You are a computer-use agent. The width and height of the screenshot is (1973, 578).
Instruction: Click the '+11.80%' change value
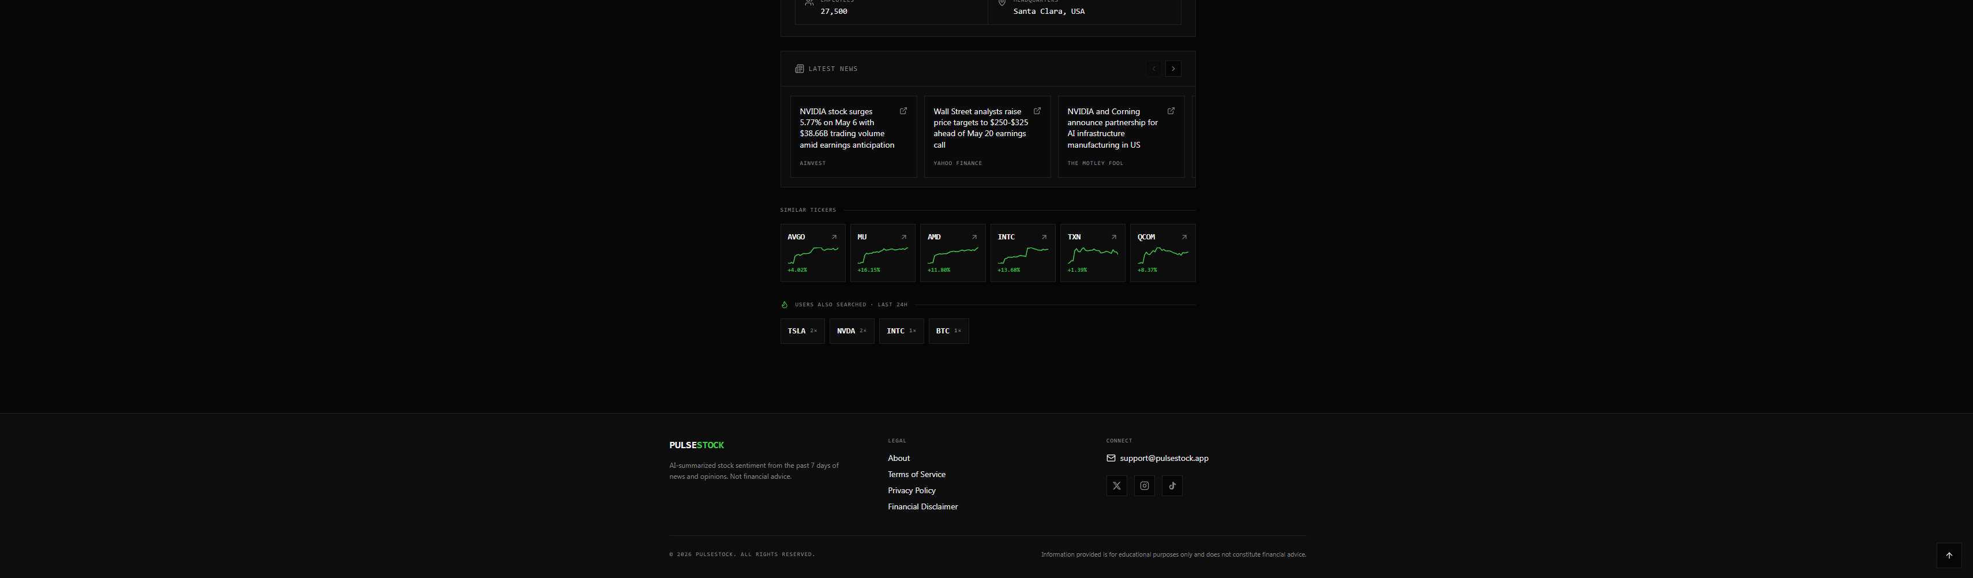click(939, 270)
